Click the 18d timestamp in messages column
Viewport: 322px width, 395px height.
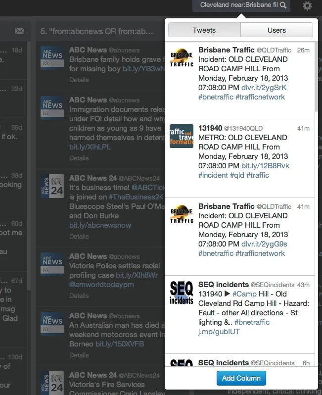(17, 50)
